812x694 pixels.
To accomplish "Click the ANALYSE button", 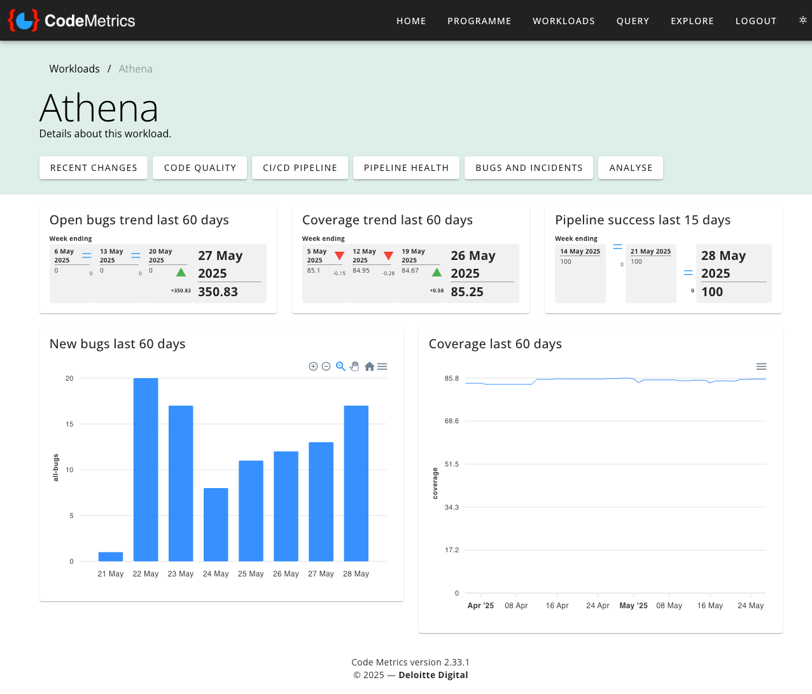I will (x=631, y=168).
